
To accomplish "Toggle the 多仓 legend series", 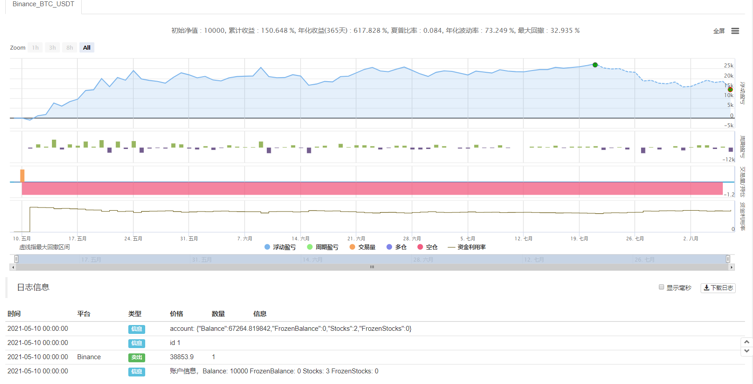I will tap(396, 247).
